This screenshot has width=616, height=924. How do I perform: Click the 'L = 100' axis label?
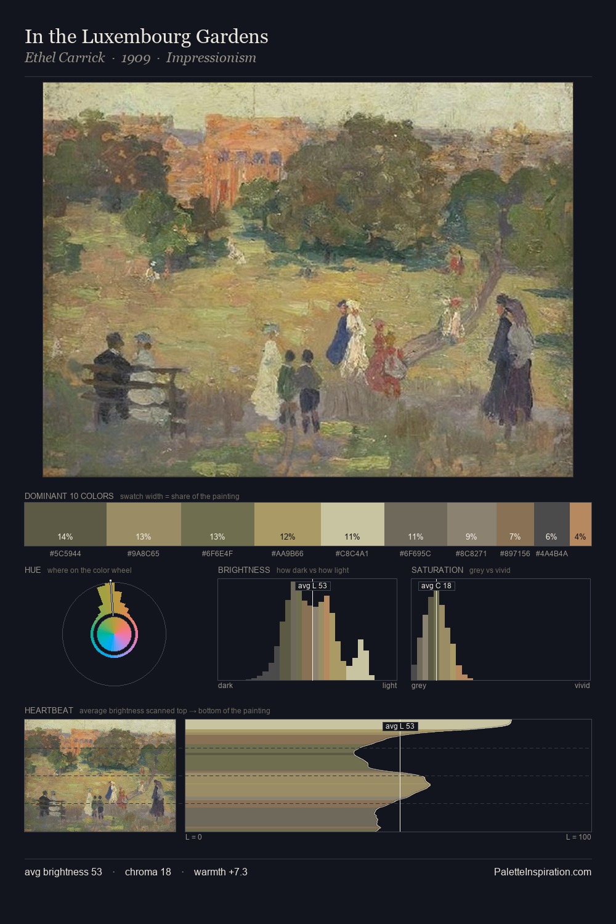tap(578, 837)
